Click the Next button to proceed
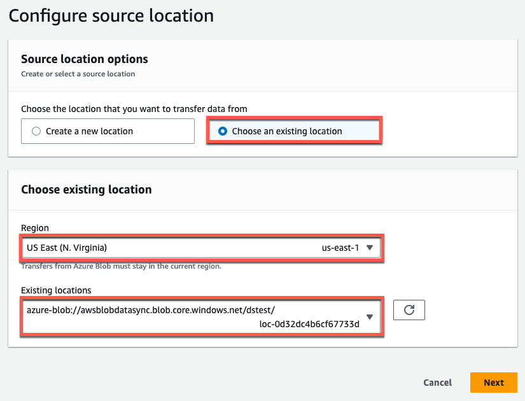This screenshot has height=401, width=525. click(x=493, y=383)
